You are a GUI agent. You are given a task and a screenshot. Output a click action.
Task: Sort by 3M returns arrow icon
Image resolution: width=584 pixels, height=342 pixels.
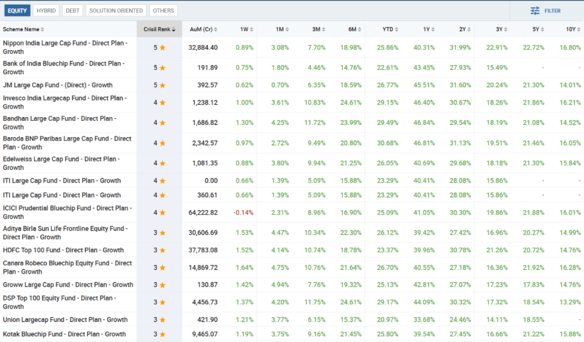[x=323, y=30]
